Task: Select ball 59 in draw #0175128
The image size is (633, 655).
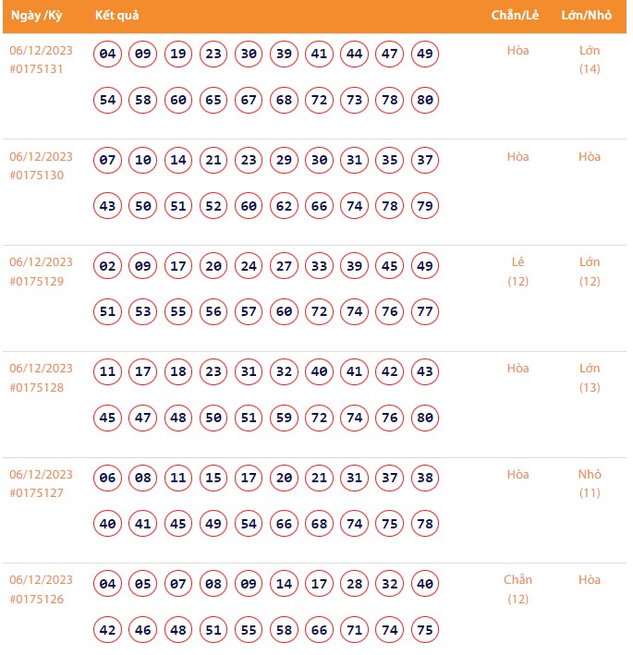Action: click(x=284, y=418)
